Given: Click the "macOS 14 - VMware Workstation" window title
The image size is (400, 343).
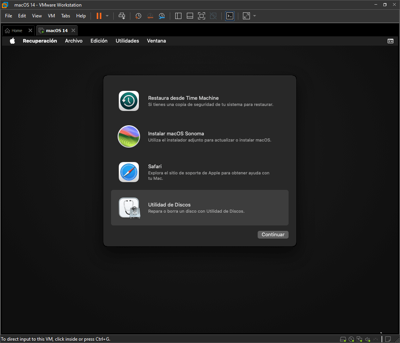Looking at the screenshot, I should pos(48,5).
